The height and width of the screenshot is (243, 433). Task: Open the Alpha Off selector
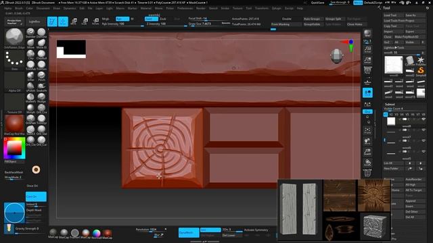click(x=14, y=82)
